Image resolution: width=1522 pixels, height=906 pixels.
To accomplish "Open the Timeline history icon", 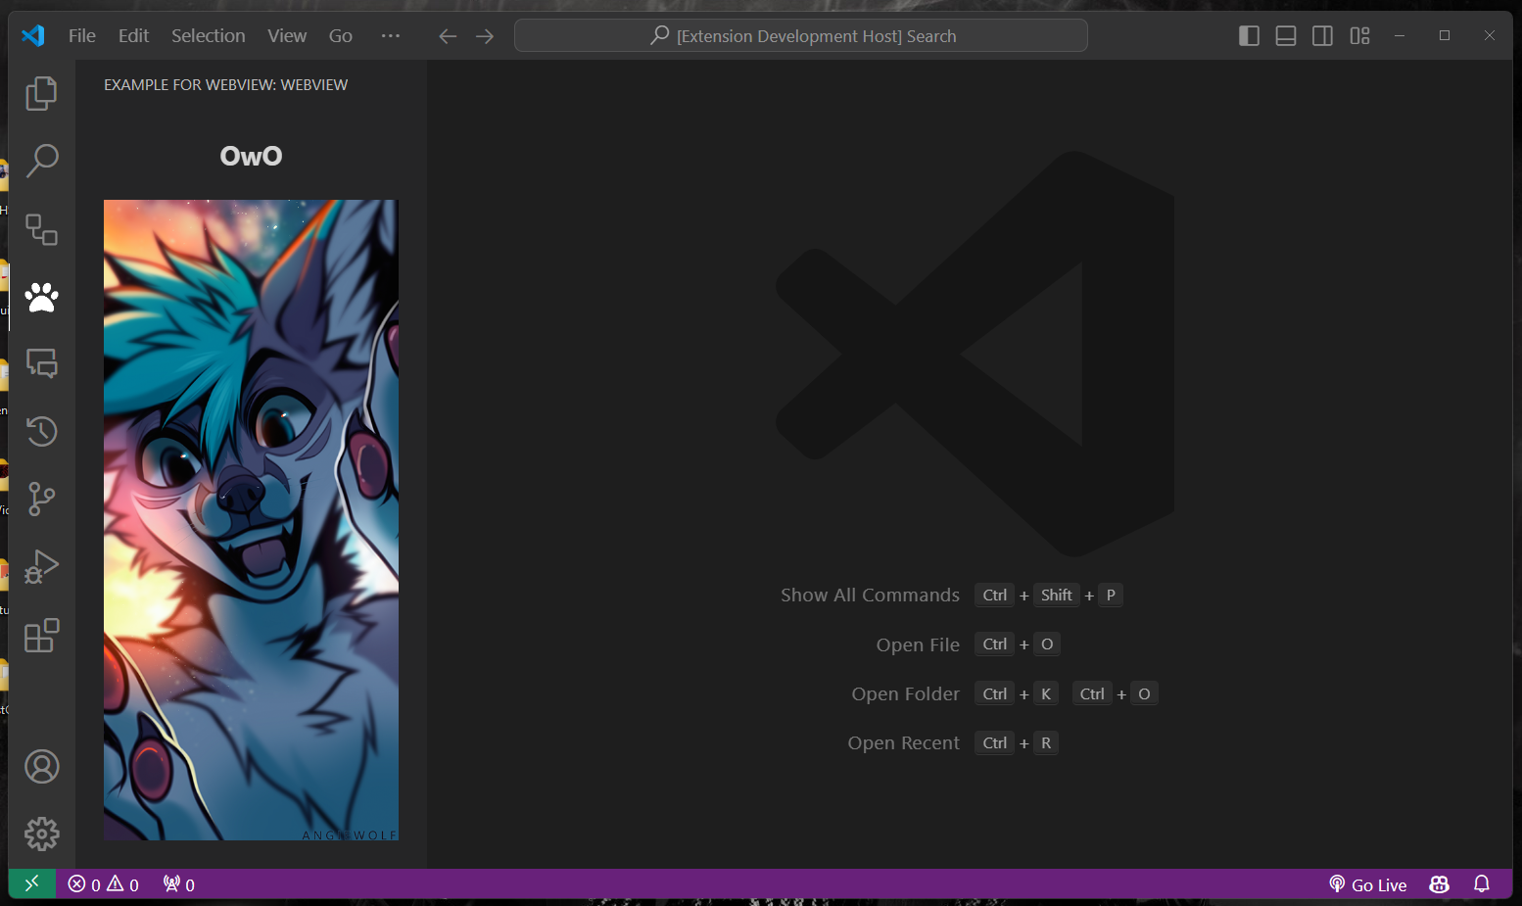I will 41,431.
